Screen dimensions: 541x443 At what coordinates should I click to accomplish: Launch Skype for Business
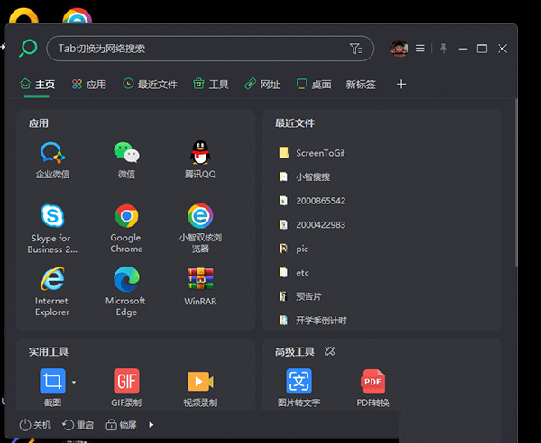pos(52,223)
